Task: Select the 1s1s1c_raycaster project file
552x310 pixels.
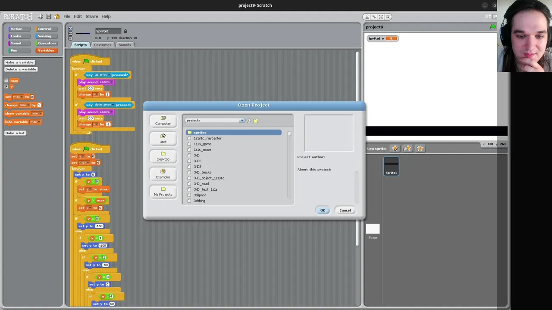Action: point(207,138)
